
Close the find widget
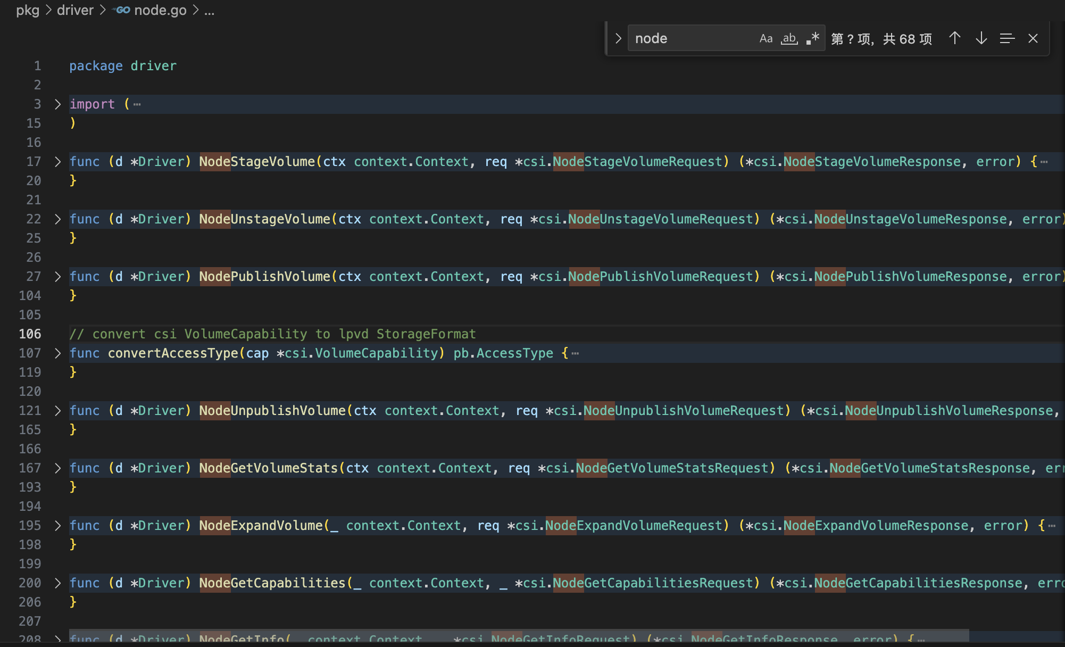pyautogui.click(x=1033, y=38)
